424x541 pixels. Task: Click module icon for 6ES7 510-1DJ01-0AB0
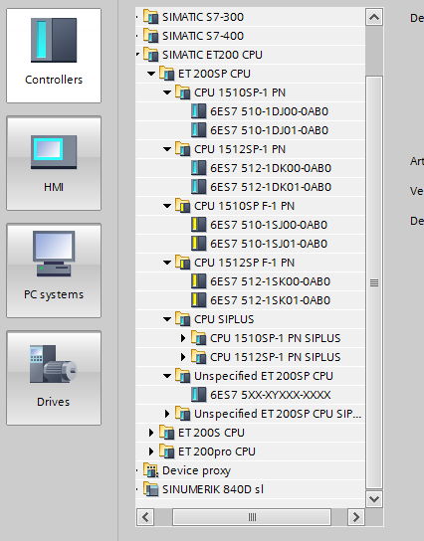(198, 130)
